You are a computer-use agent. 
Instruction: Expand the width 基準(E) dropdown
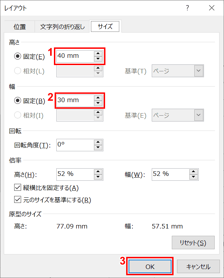point(199,115)
